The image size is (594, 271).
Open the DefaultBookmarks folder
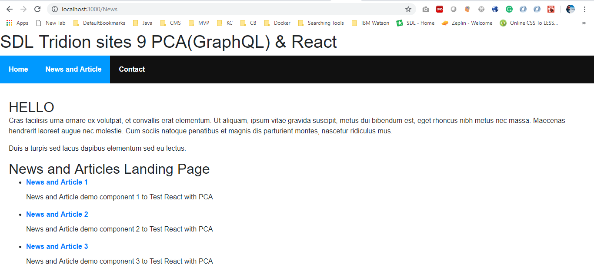click(x=99, y=23)
